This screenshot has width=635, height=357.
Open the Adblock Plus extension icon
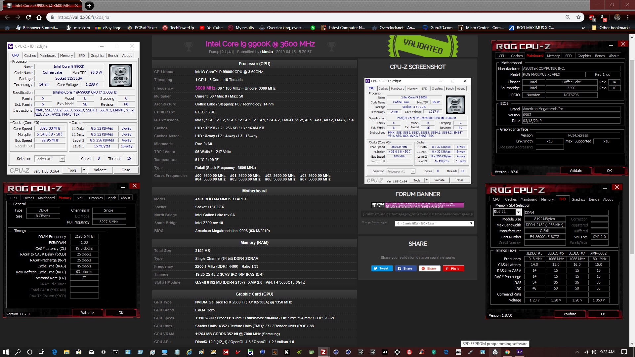(x=592, y=18)
